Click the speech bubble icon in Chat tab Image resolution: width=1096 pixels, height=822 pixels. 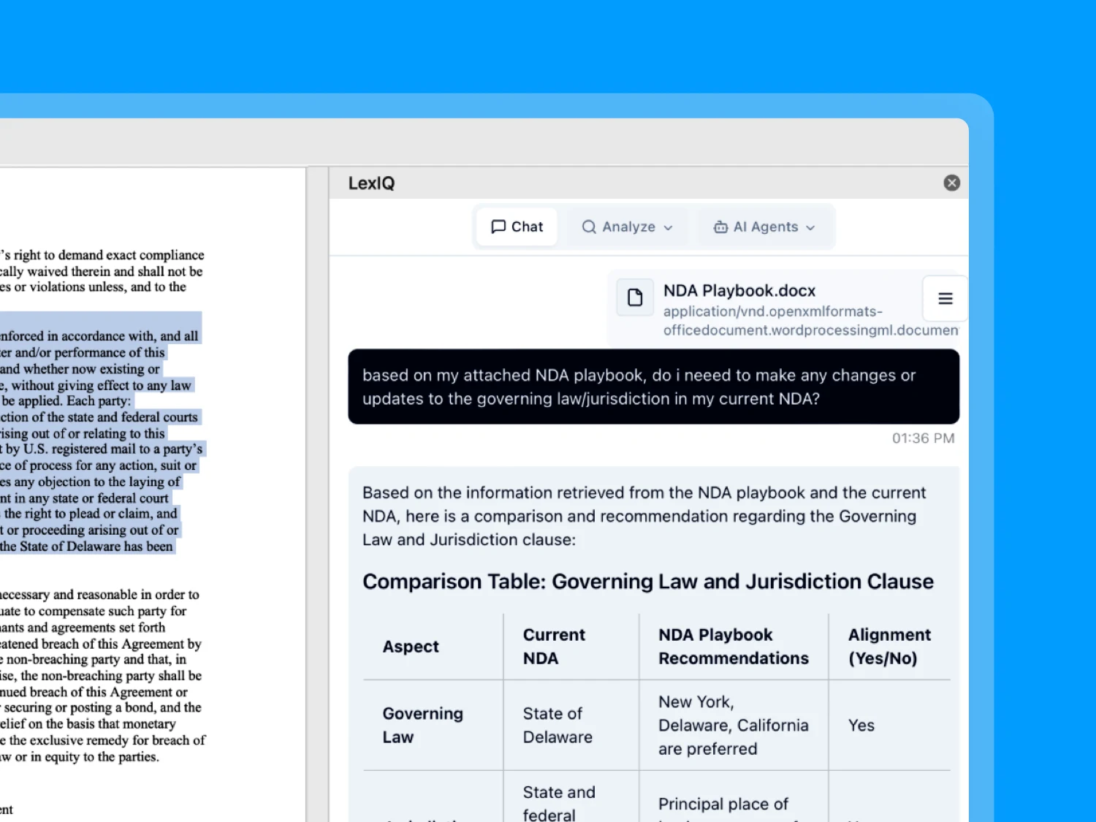click(x=498, y=227)
